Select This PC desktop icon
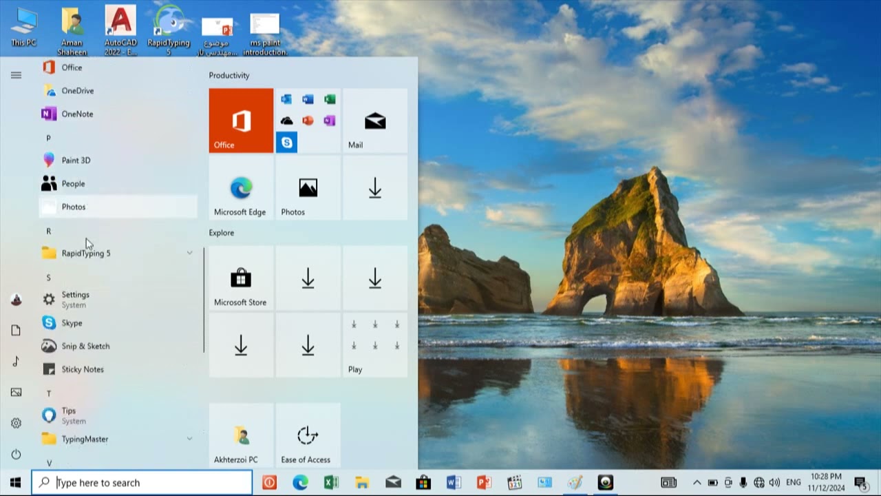The height and width of the screenshot is (496, 881). click(23, 28)
